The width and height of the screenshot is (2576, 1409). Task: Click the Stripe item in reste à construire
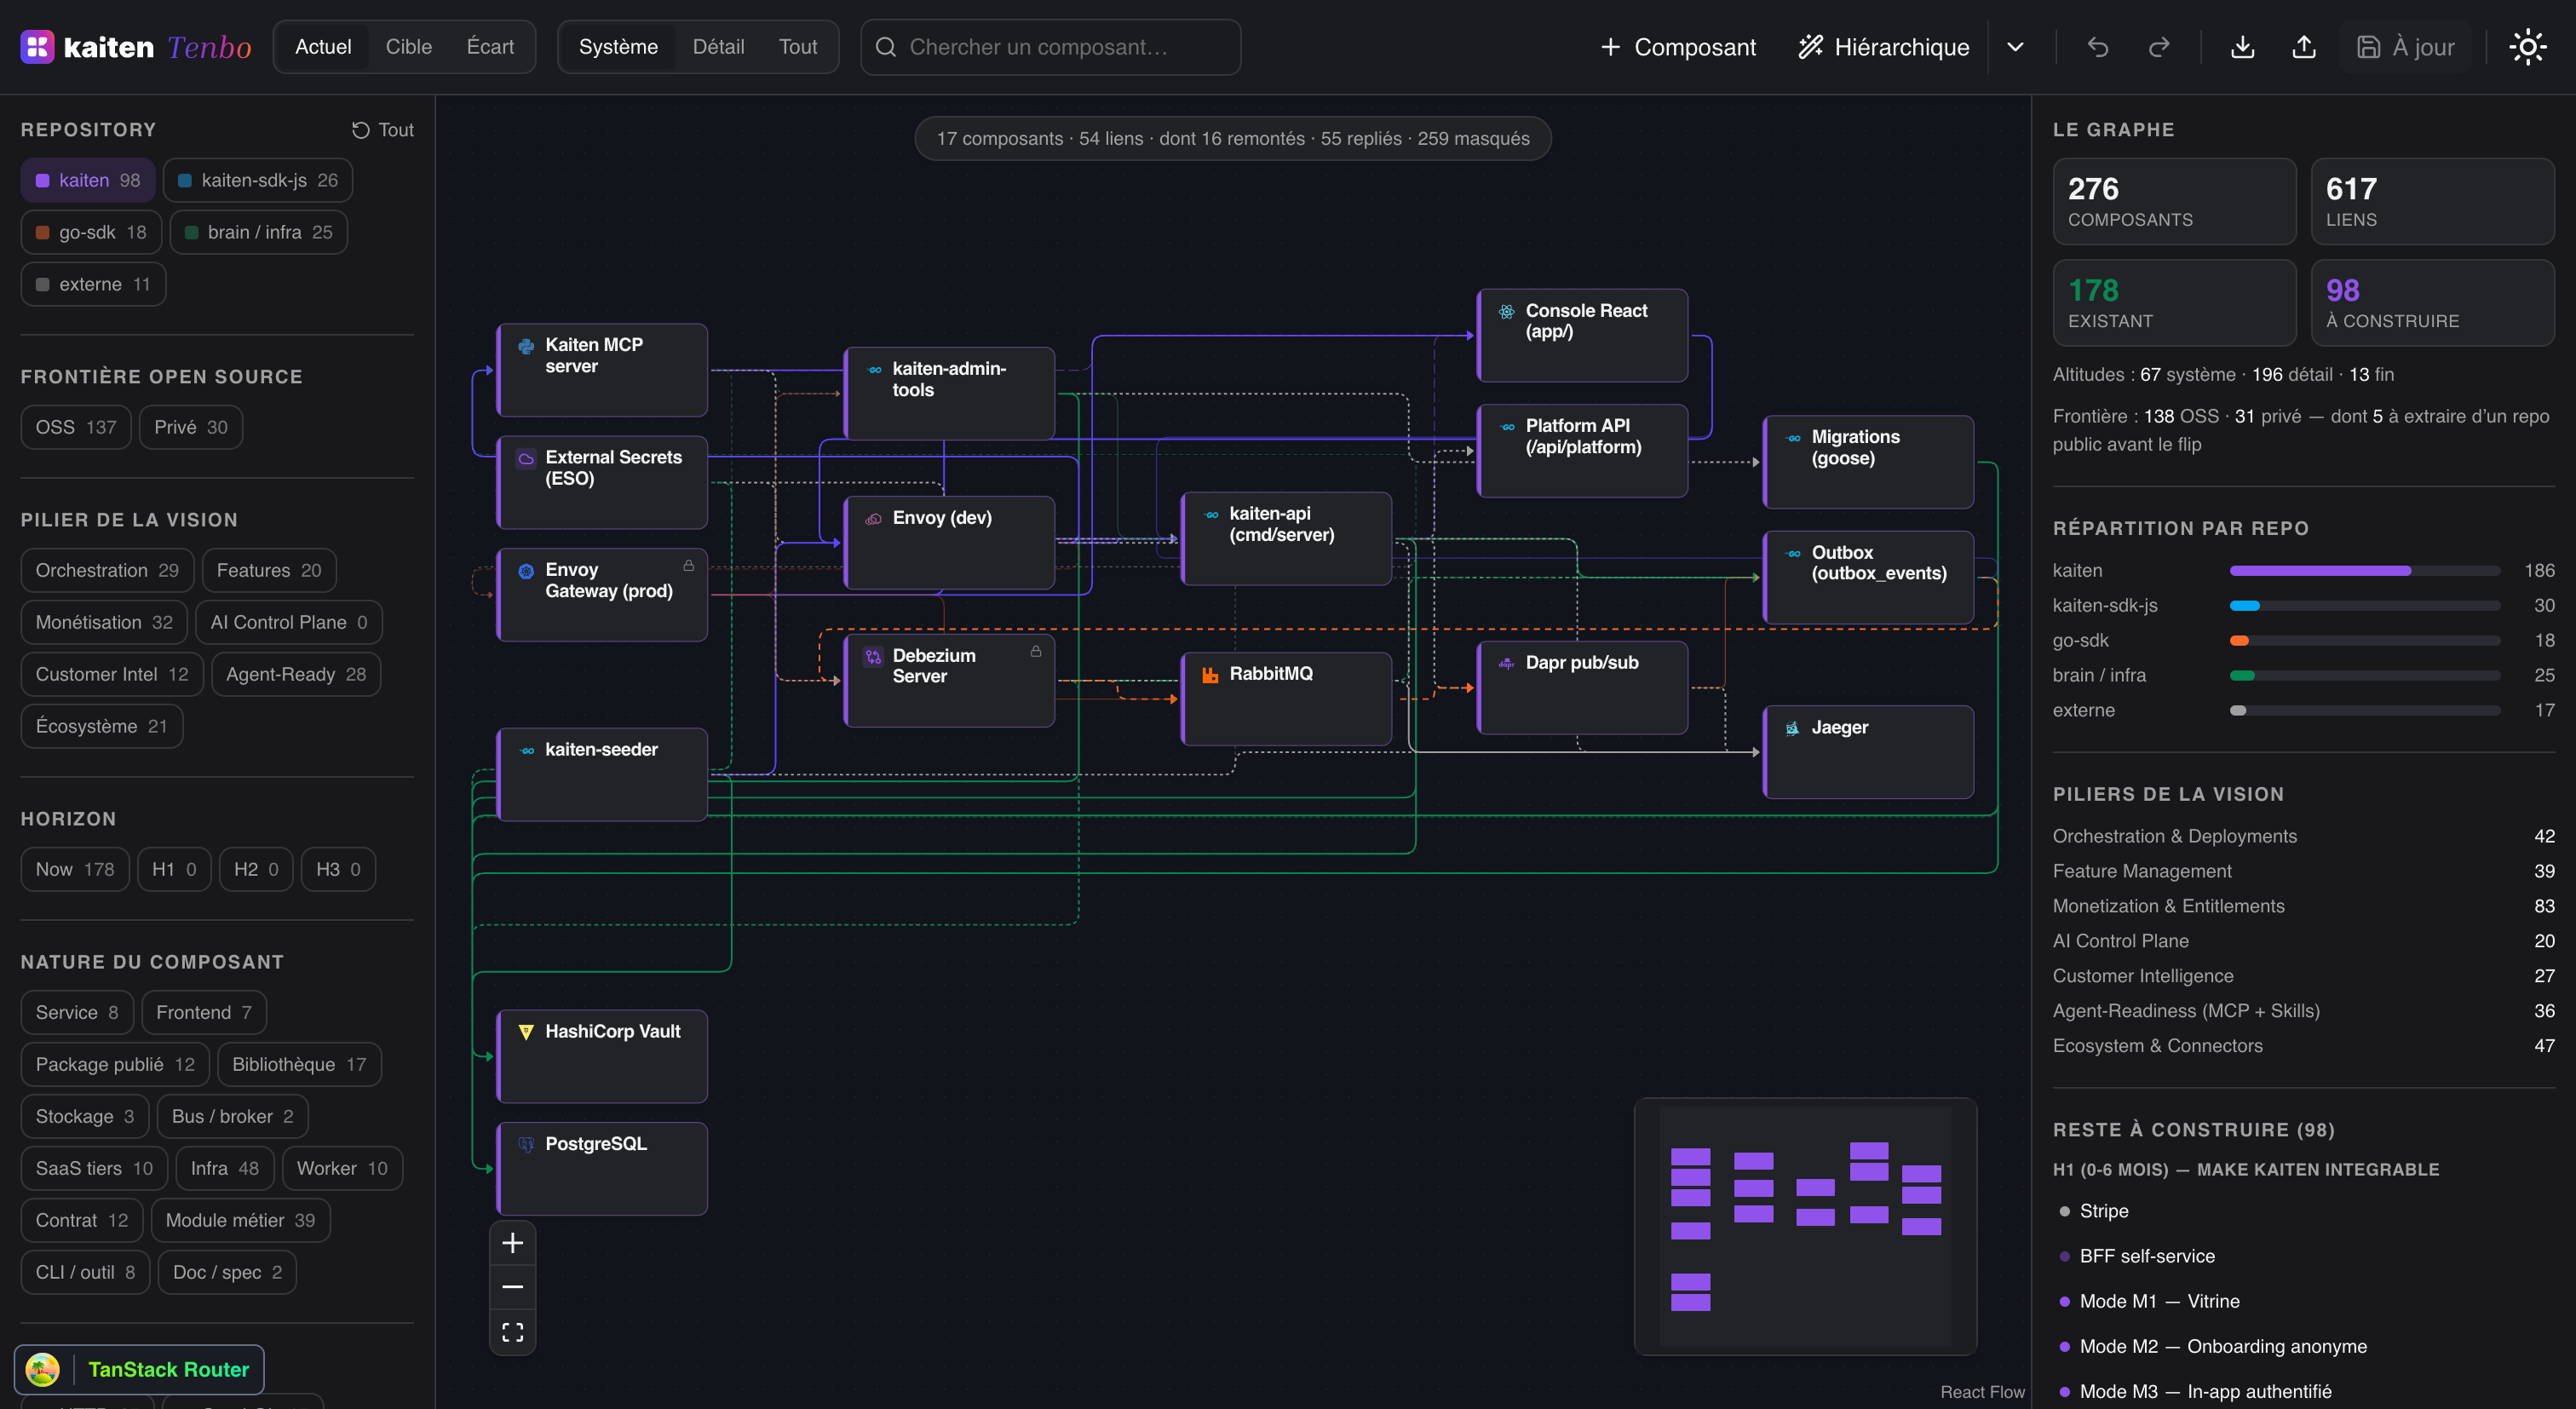tap(2103, 1211)
